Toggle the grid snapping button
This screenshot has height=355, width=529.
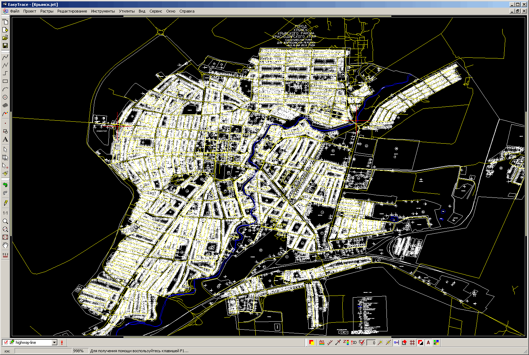412,342
